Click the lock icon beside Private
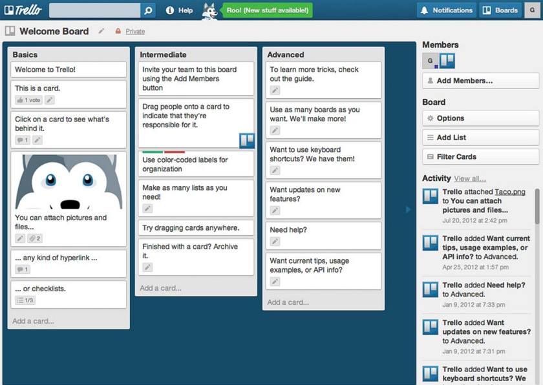Viewport: 543px width, 385px height. [118, 31]
